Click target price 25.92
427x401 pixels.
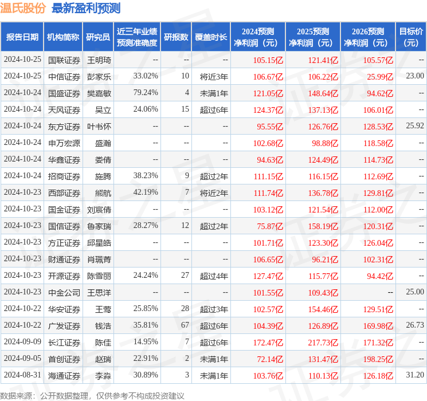(x=415, y=126)
